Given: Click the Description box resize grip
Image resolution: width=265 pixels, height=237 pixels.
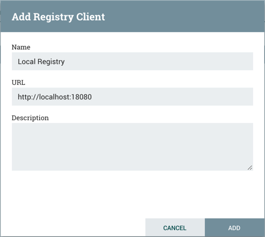Looking at the screenshot, I should 250,168.
